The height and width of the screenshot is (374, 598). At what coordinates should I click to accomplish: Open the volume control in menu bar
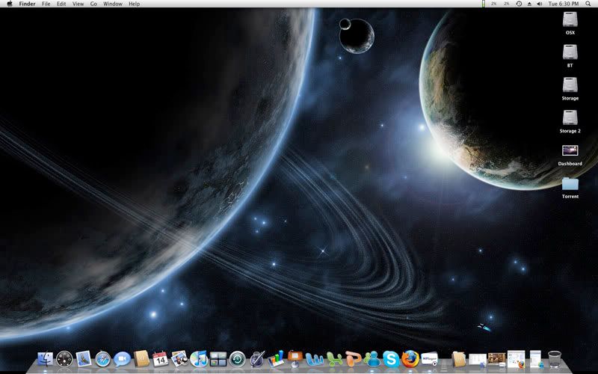(x=540, y=4)
